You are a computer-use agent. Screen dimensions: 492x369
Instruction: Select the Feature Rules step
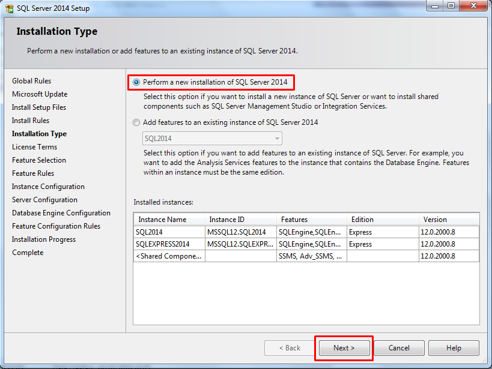pyautogui.click(x=33, y=173)
